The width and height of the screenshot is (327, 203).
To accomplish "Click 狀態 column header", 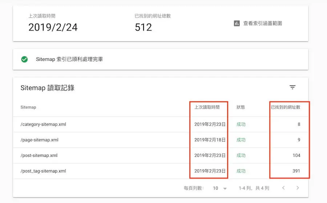I will [x=241, y=107].
